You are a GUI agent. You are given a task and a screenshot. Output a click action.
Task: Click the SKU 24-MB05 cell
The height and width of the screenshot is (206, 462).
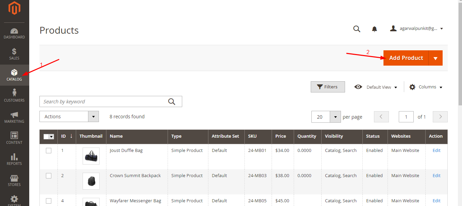coord(257,201)
